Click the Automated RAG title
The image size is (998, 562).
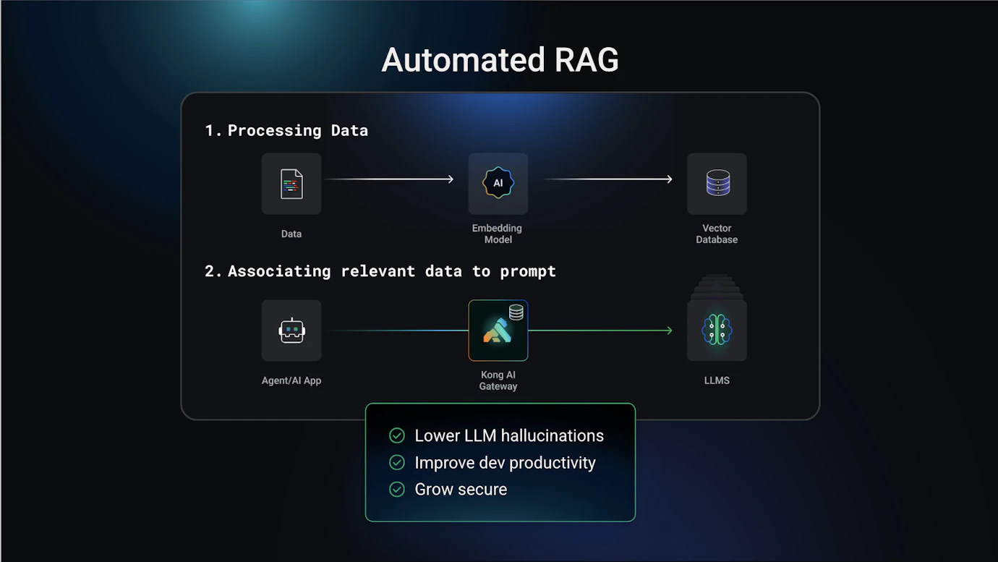(x=500, y=60)
